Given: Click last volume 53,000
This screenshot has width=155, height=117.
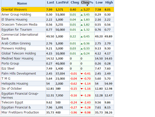Looking at the screenshot, I should coord(60,15).
